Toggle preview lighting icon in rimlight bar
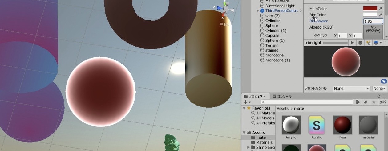This screenshot has height=151, width=388. 368,43
